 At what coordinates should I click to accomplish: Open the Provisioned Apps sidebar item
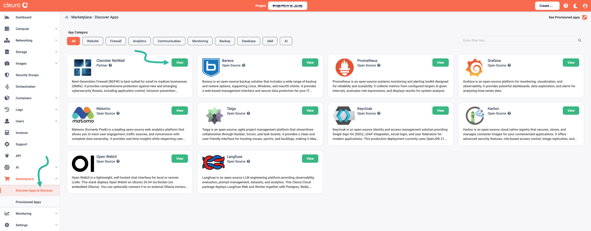pos(30,202)
